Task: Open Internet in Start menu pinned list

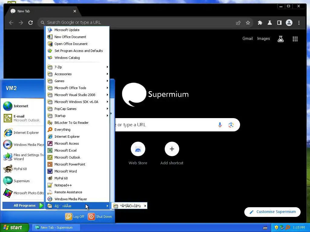Action: [23, 106]
